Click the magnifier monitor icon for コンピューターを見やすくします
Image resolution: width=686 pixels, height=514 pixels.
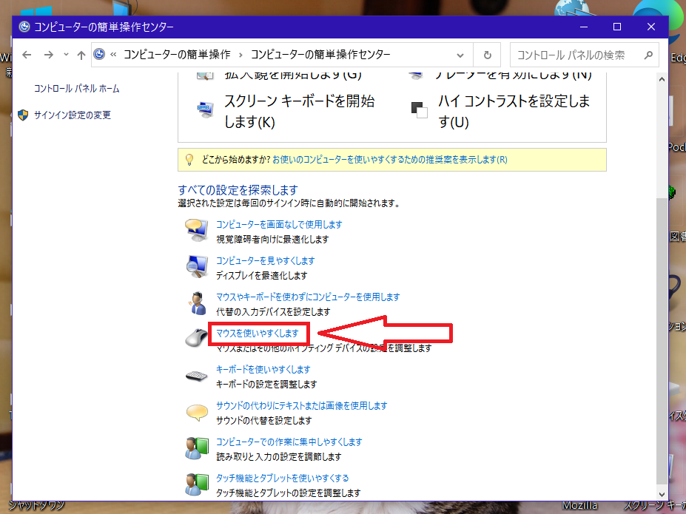(196, 267)
